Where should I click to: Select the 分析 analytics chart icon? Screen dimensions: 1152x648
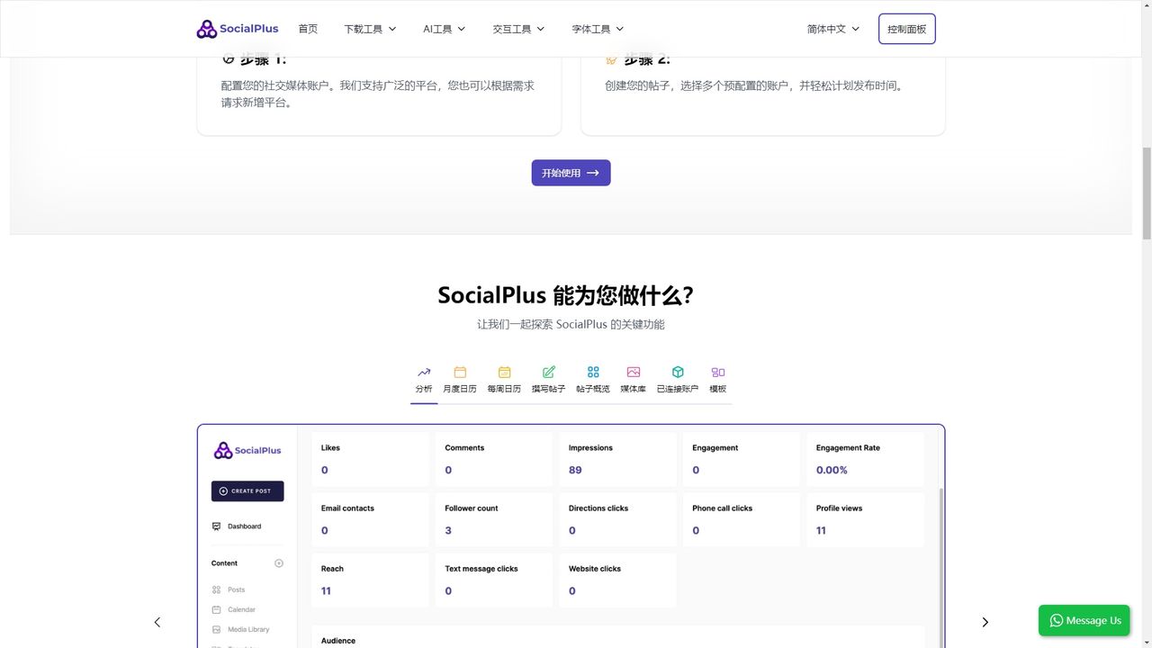click(x=424, y=372)
